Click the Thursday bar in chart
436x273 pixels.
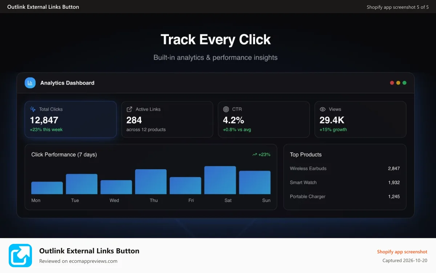[x=151, y=182]
